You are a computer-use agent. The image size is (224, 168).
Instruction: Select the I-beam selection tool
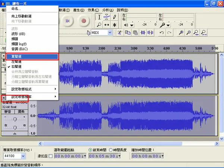pyautogui.click(x=99, y=17)
